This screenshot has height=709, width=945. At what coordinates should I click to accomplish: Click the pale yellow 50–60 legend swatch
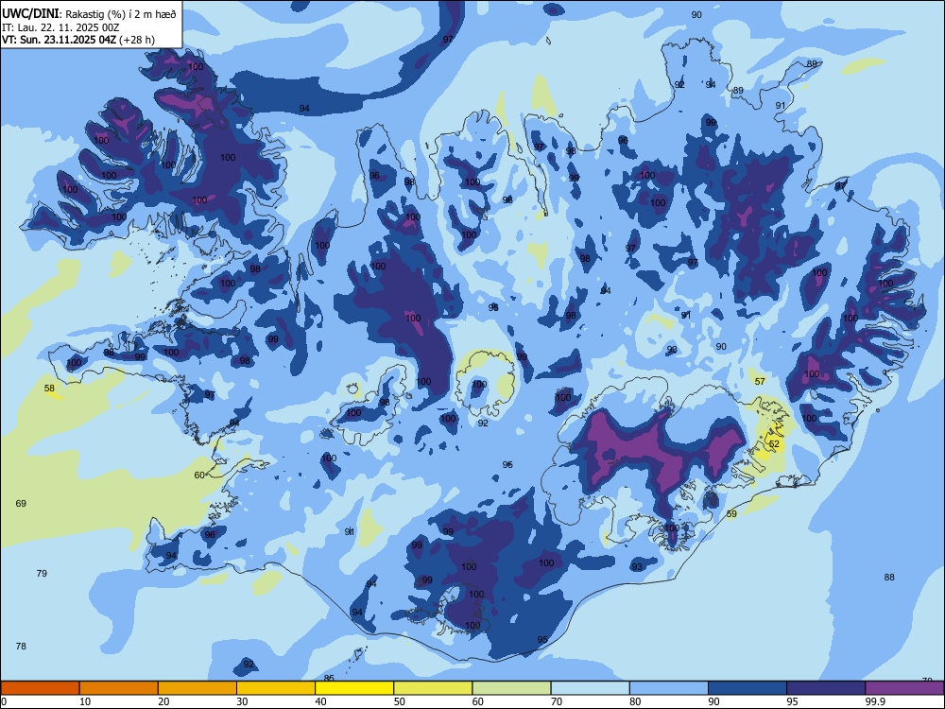coord(433,688)
